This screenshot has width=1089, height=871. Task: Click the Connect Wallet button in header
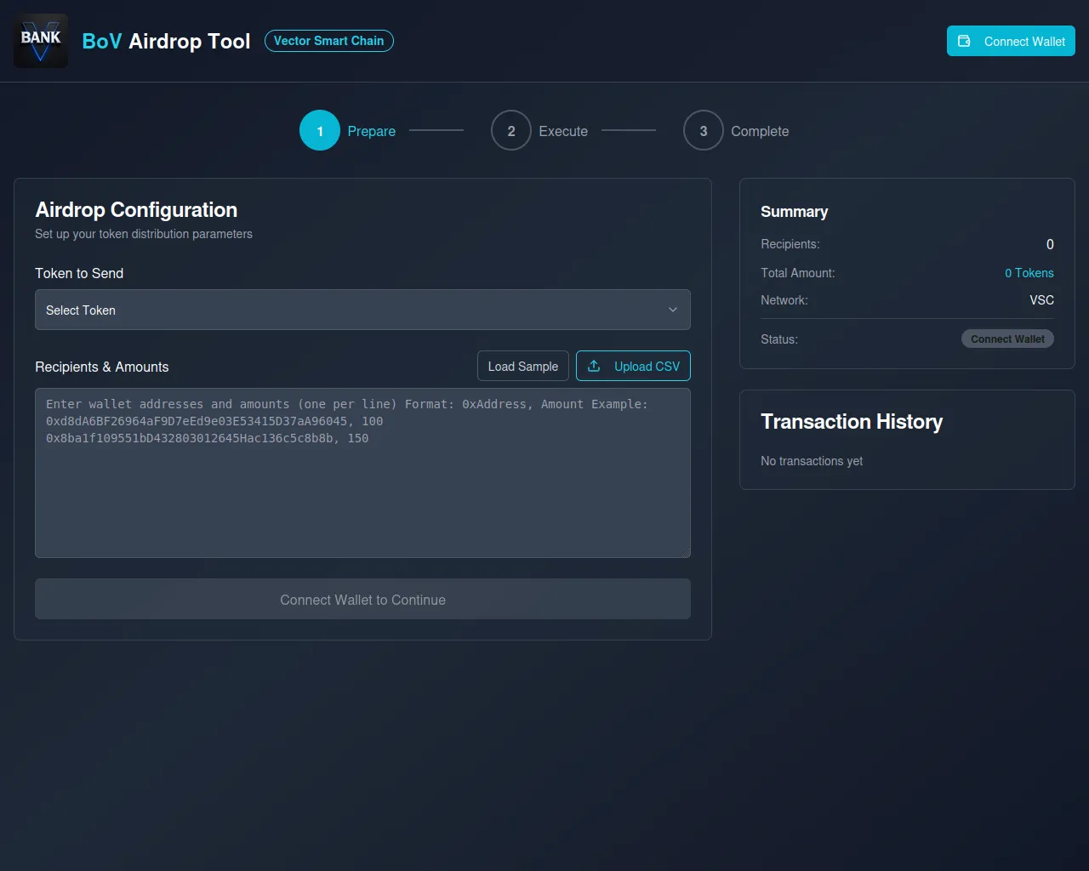(x=1011, y=41)
